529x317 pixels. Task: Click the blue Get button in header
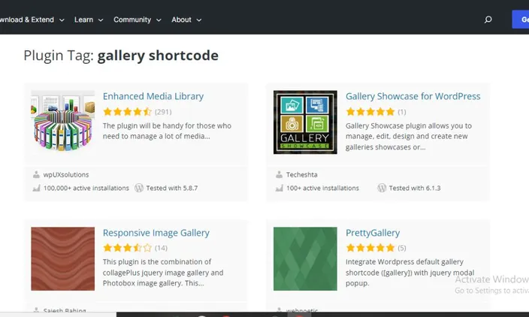click(x=521, y=20)
